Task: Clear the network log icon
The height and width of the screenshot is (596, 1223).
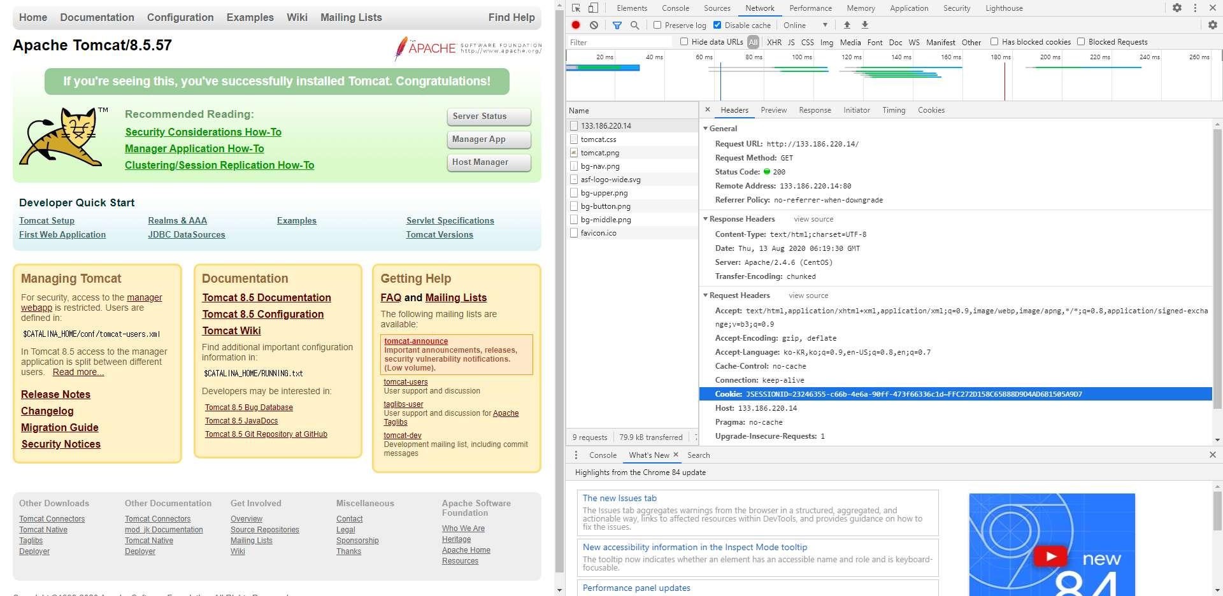Action: tap(594, 25)
